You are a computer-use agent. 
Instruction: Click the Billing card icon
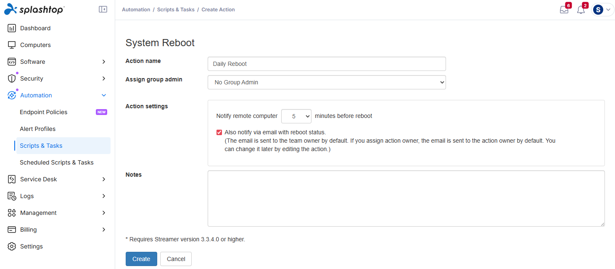12,230
